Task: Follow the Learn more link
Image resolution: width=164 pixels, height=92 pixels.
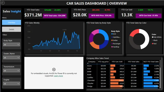Action: tap(58, 76)
